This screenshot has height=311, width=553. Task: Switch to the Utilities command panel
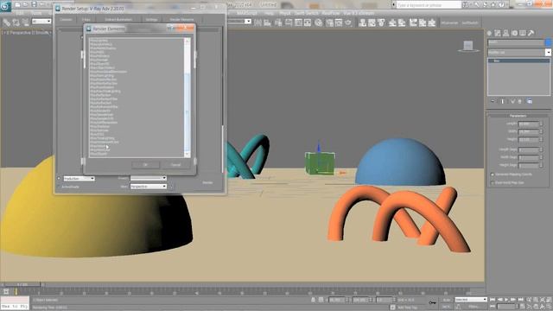click(x=531, y=33)
